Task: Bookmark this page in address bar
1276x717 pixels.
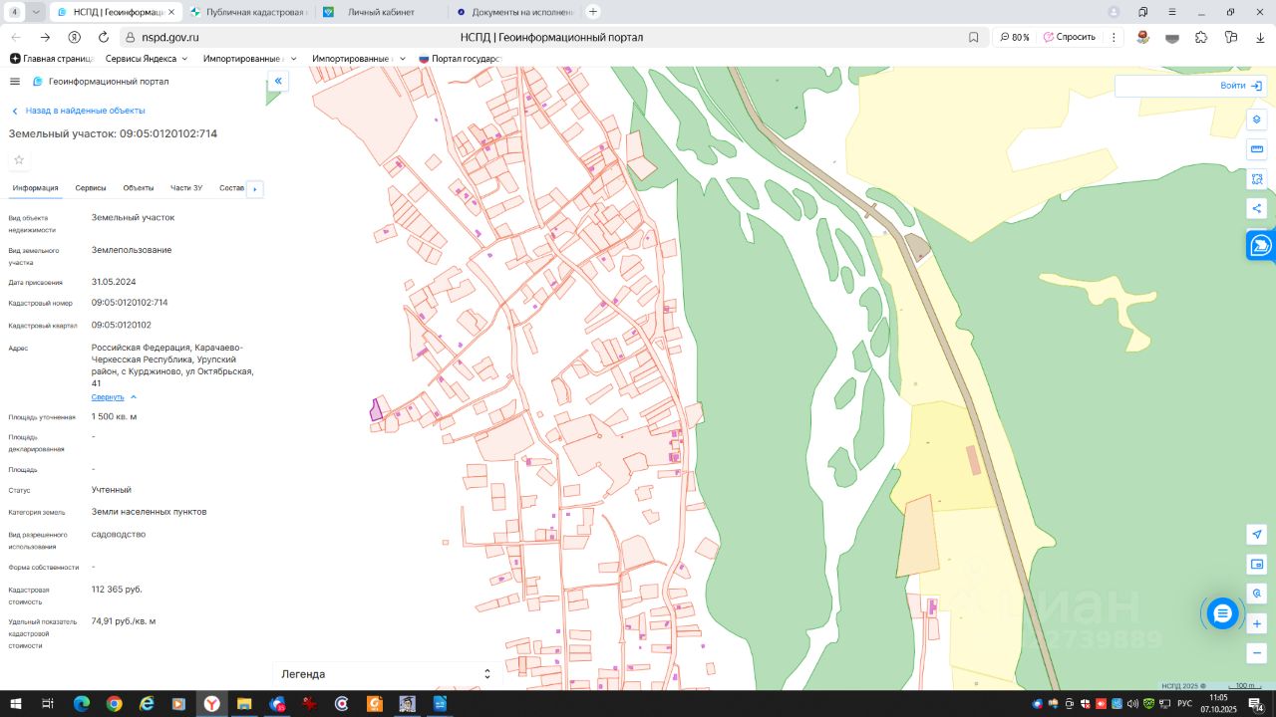Action: [x=973, y=37]
